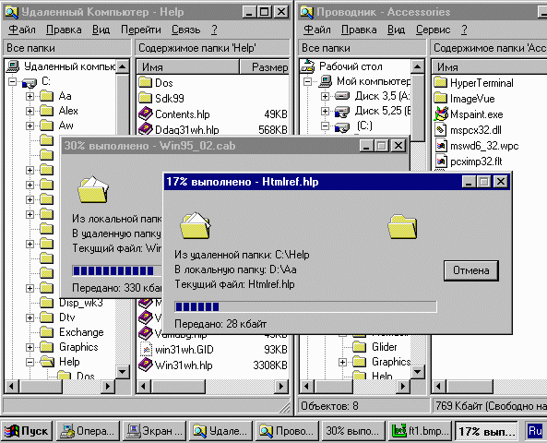Select the remote C: drive icon
The width and height of the screenshot is (547, 443).
(29, 82)
